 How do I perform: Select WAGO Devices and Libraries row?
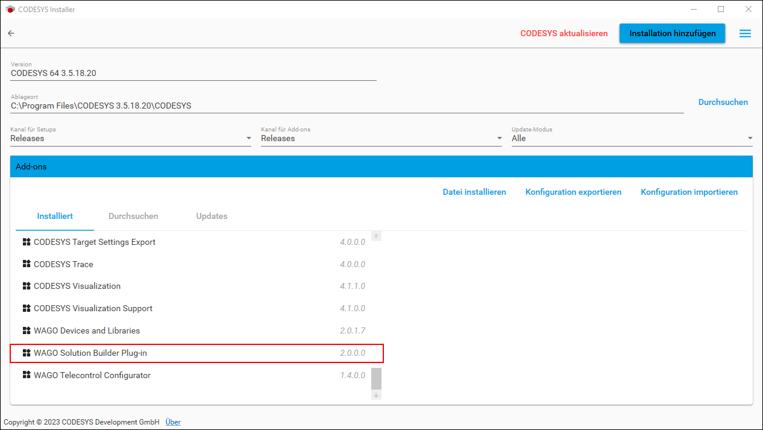coord(193,330)
